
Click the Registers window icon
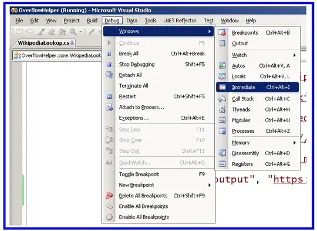[x=222, y=164]
